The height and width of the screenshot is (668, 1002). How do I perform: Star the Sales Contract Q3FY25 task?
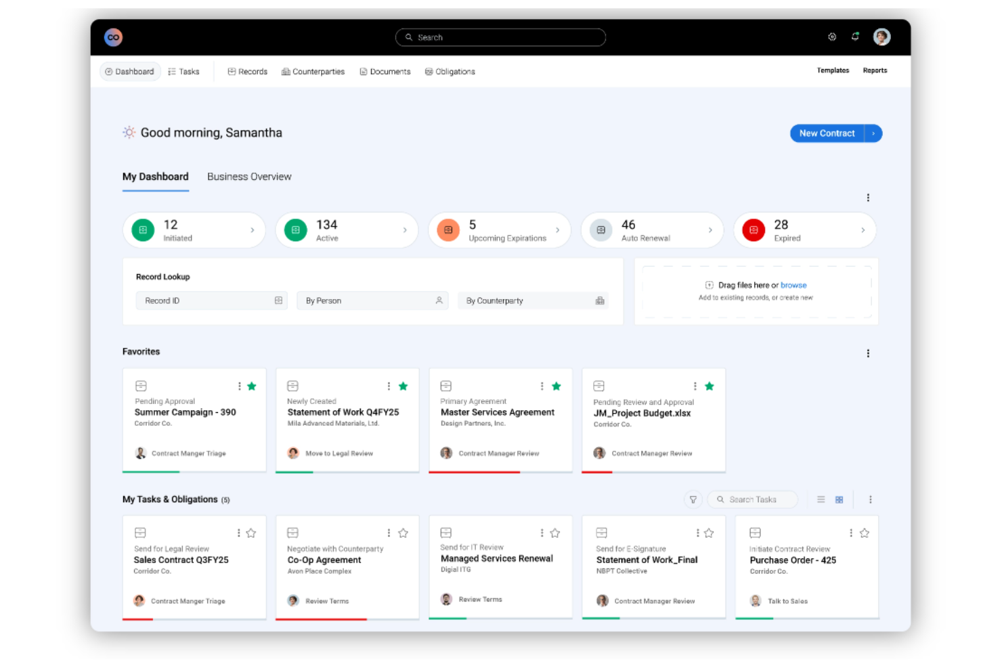251,533
